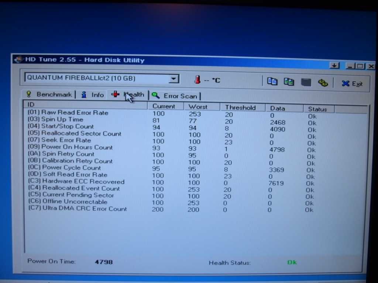Click data value 7619 for Hardware ECC
The height and width of the screenshot is (283, 378).
[x=276, y=184]
